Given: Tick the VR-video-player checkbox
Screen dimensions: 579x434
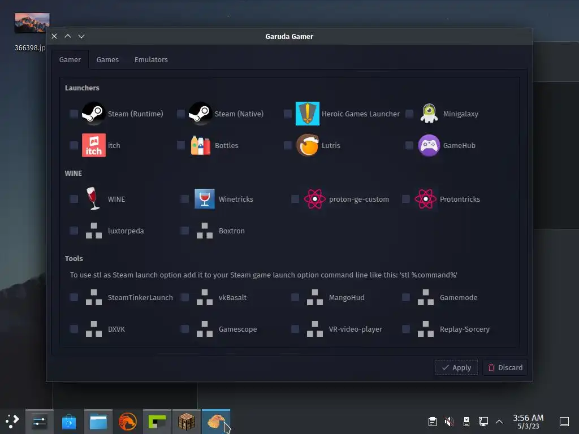Looking at the screenshot, I should click(295, 329).
